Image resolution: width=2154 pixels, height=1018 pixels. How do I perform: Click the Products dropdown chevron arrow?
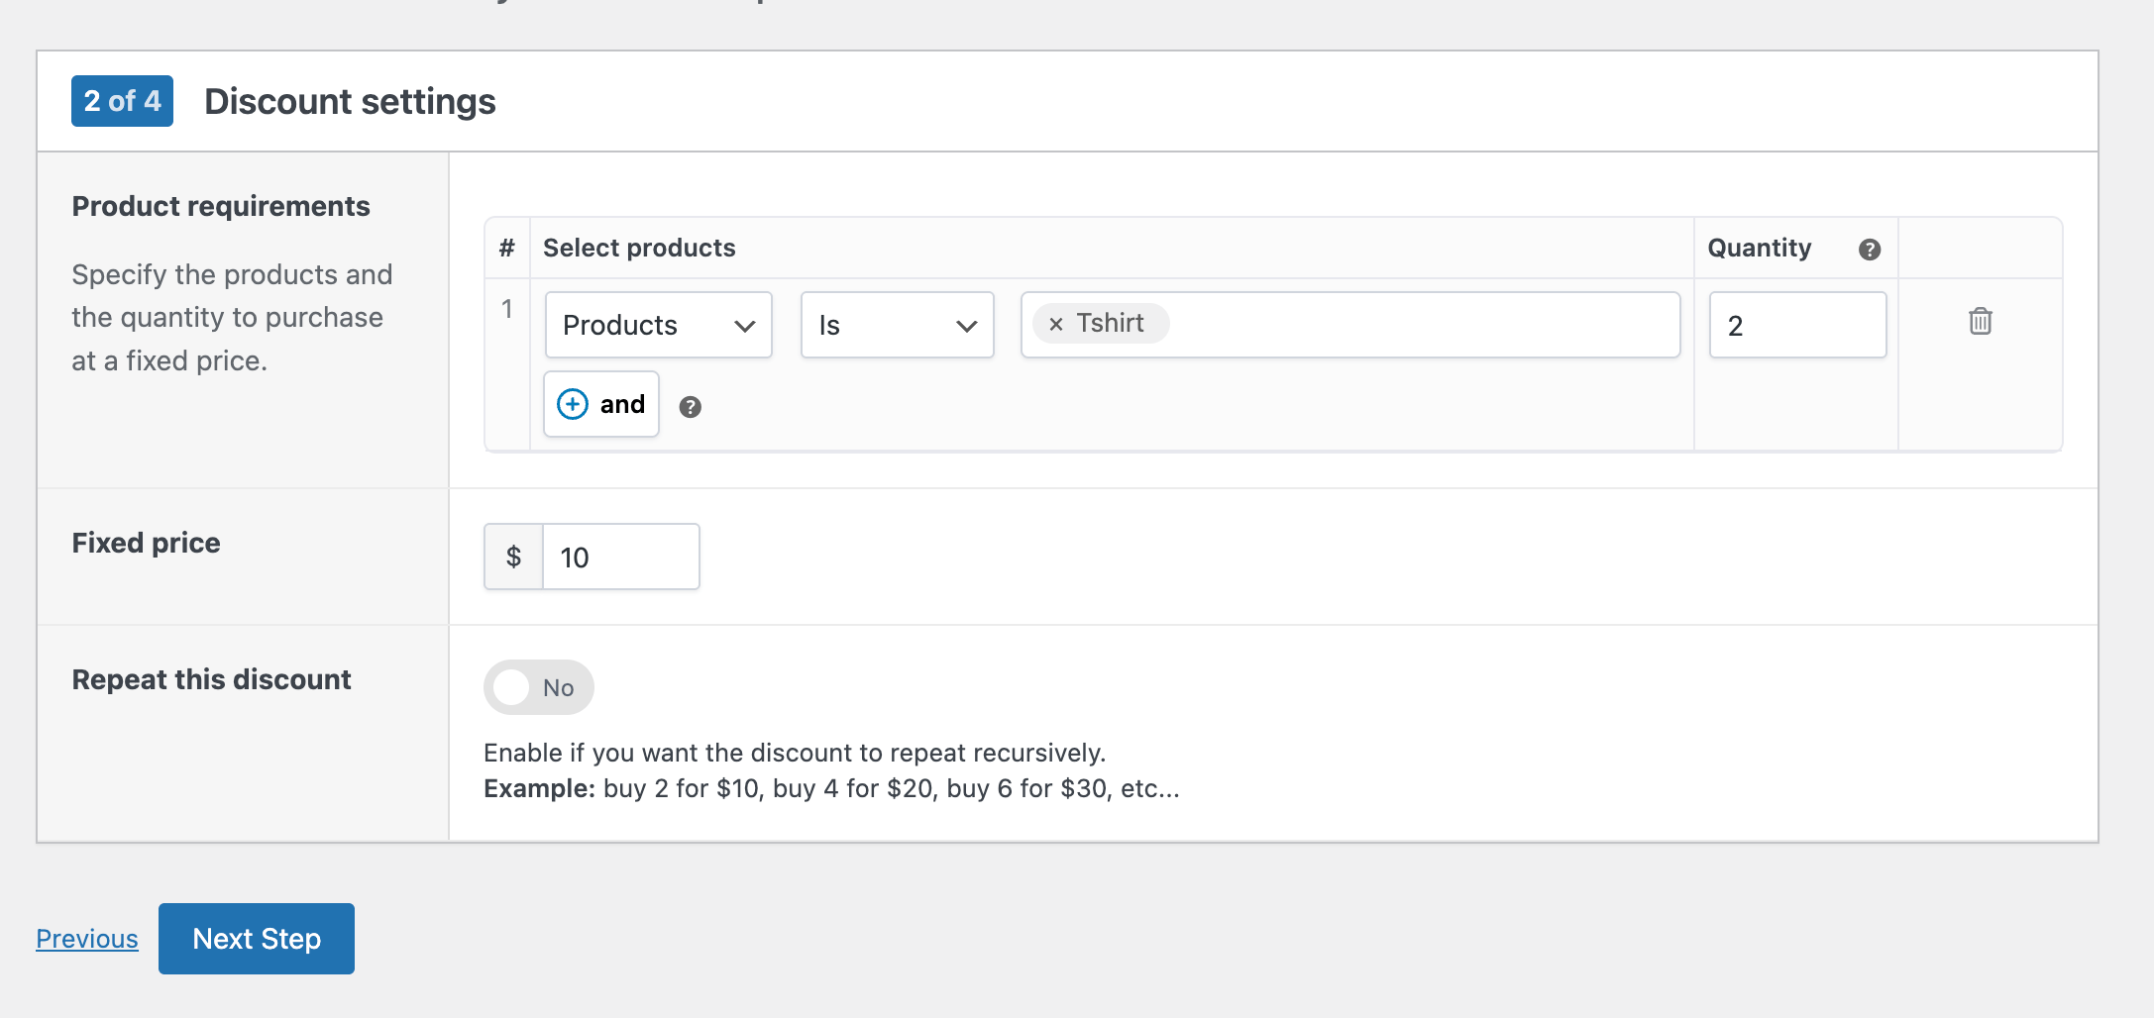pos(745,326)
